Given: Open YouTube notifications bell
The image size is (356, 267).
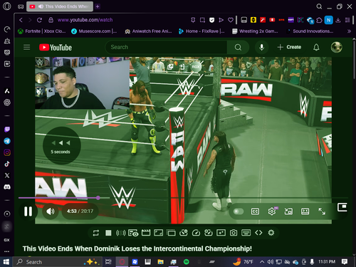Looking at the screenshot, I should point(316,47).
